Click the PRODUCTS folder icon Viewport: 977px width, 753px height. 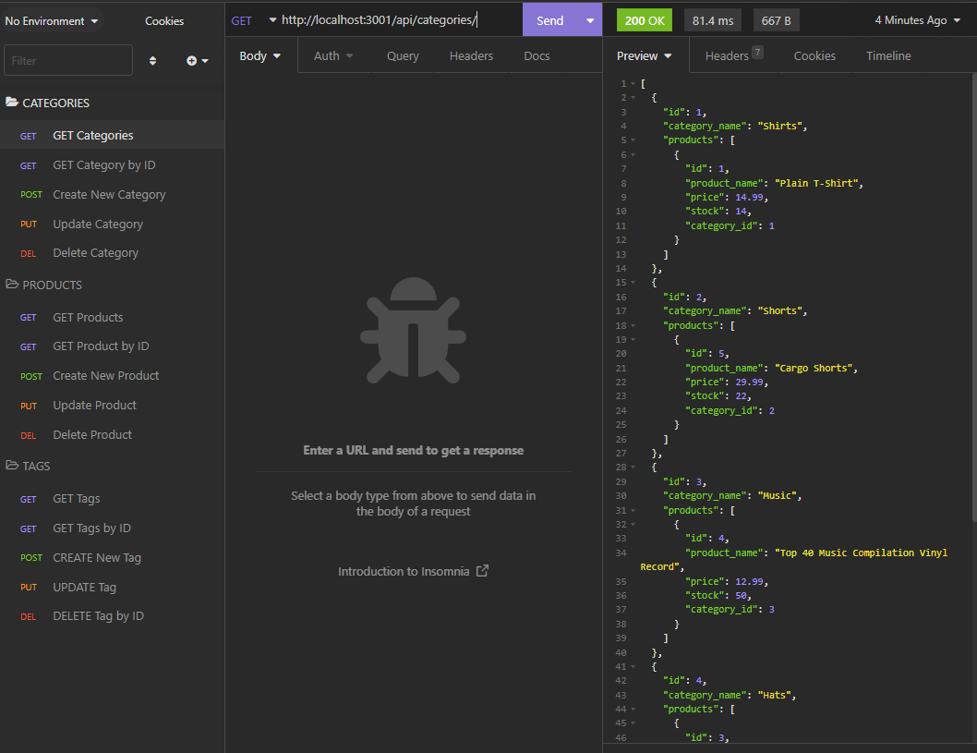(14, 285)
